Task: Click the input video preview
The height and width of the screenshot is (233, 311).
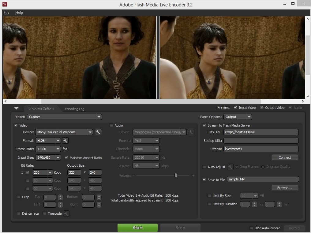Action: tap(80, 57)
